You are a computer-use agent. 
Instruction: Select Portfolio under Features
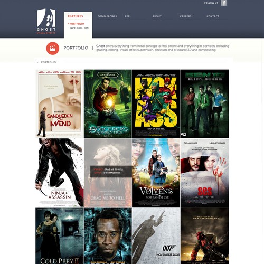(77, 24)
